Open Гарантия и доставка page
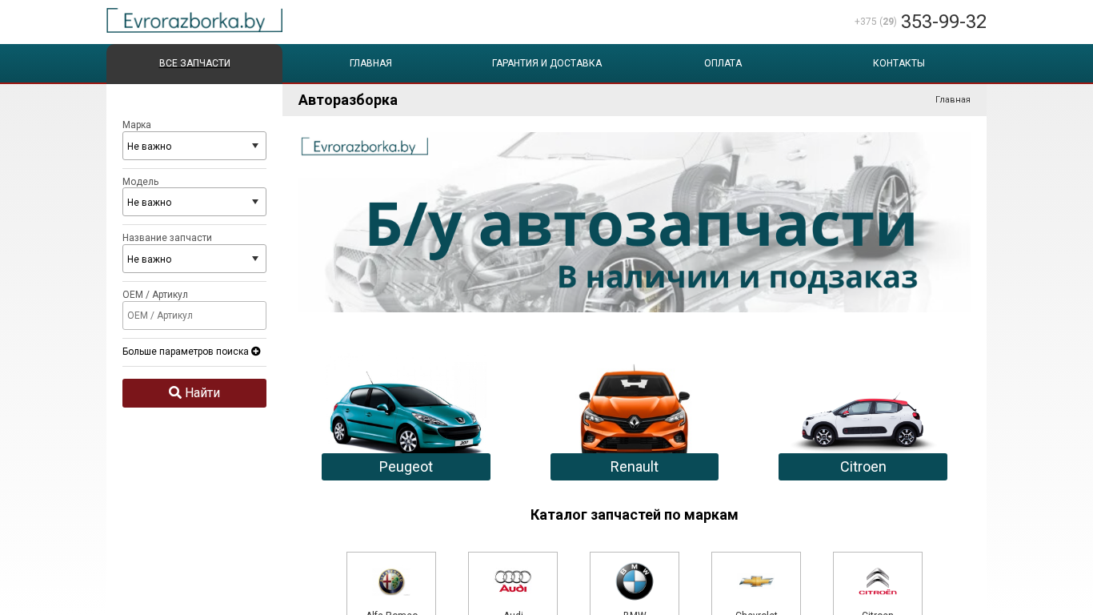1093x615 pixels. tap(546, 63)
